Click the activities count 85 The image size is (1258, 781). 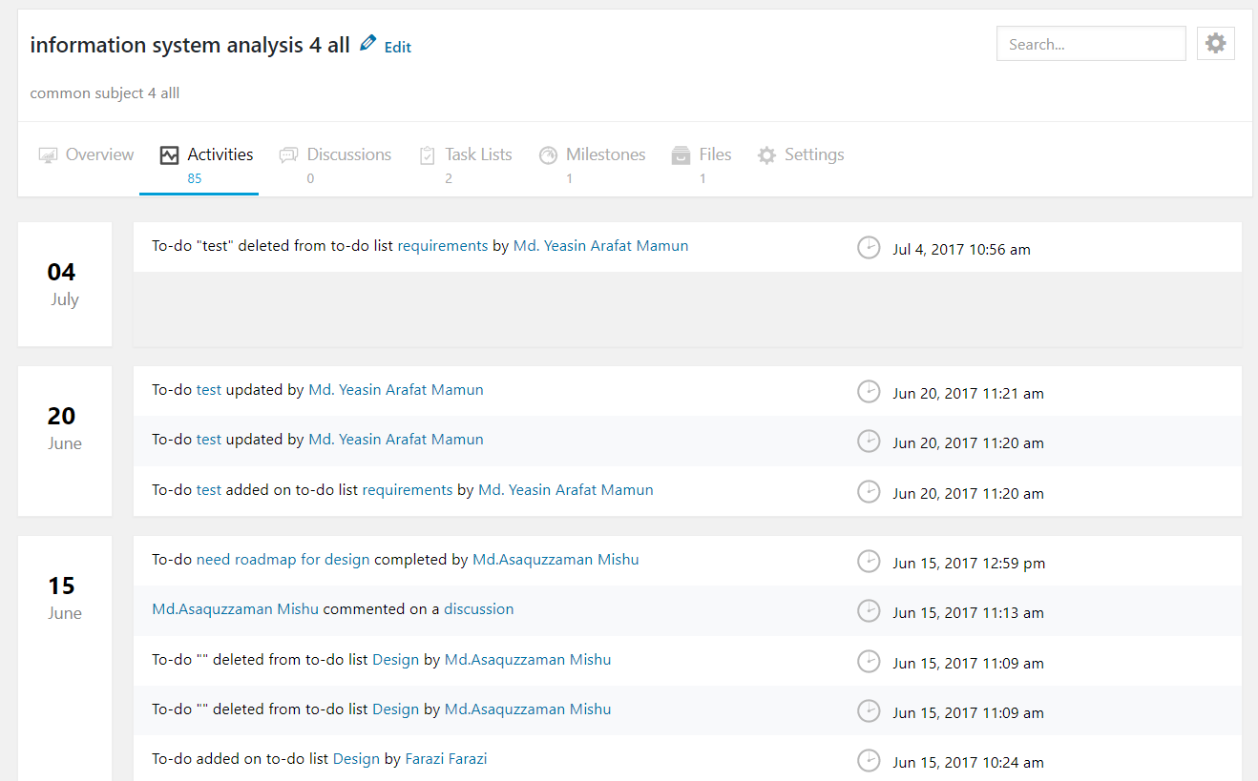195,178
